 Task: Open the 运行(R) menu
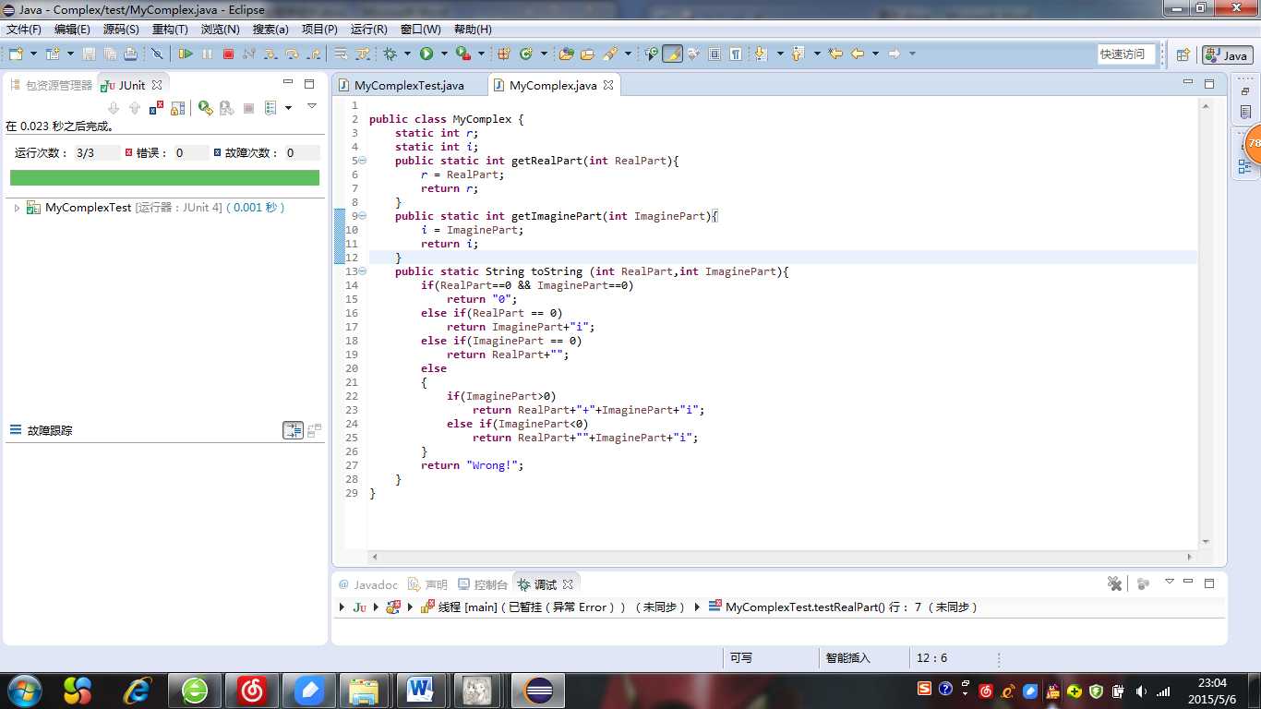(368, 30)
